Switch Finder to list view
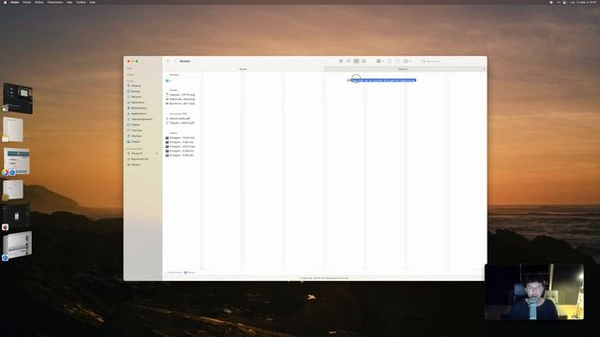Screen dimensions: 600x337 (x=349, y=61)
